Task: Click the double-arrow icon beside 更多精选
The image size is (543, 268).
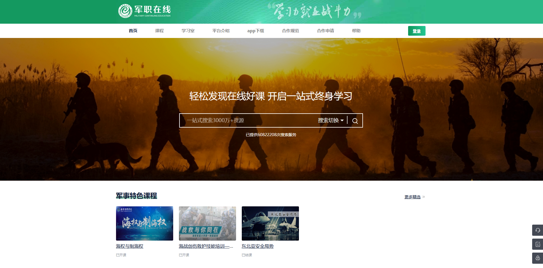Action: coord(424,197)
